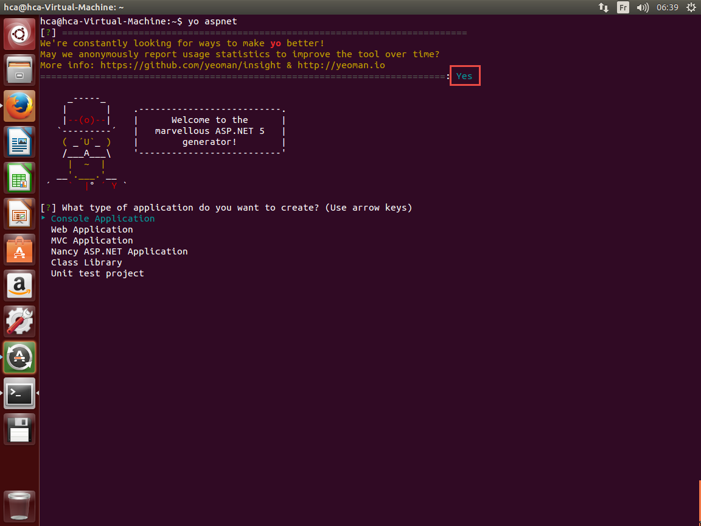Open the clock showing 06:39
701x526 pixels.
point(668,7)
